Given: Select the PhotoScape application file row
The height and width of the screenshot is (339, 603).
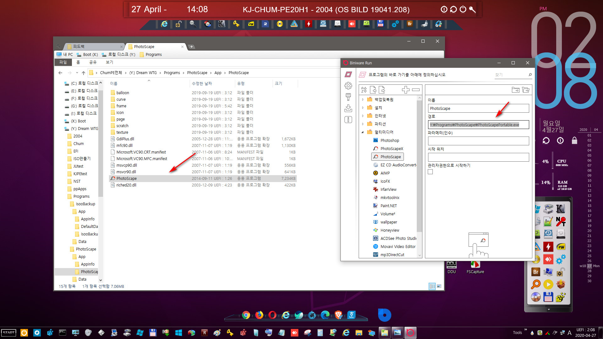Looking at the screenshot, I should 203,178.
